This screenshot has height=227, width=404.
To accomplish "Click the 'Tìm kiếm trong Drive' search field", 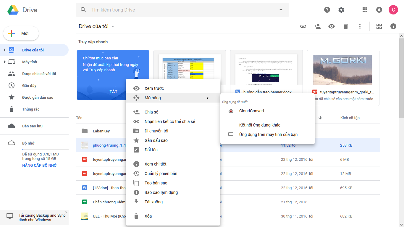I will [x=177, y=10].
